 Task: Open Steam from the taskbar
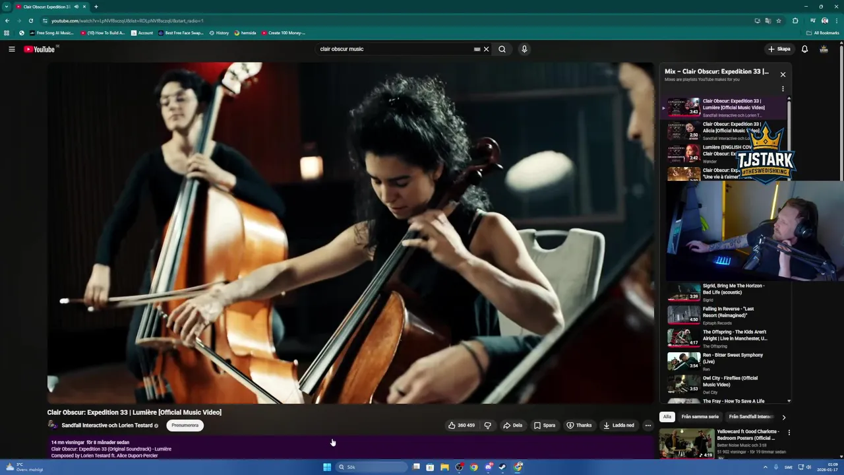tap(502, 467)
